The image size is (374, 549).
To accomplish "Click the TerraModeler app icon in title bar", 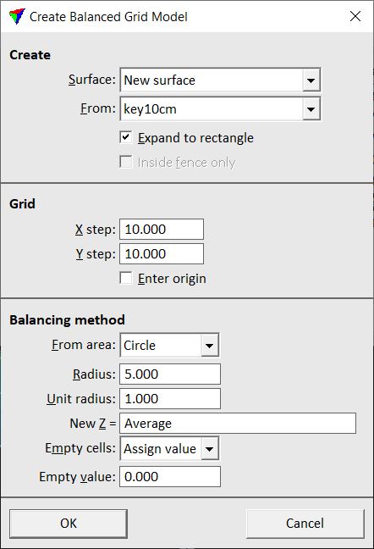I will (x=17, y=16).
